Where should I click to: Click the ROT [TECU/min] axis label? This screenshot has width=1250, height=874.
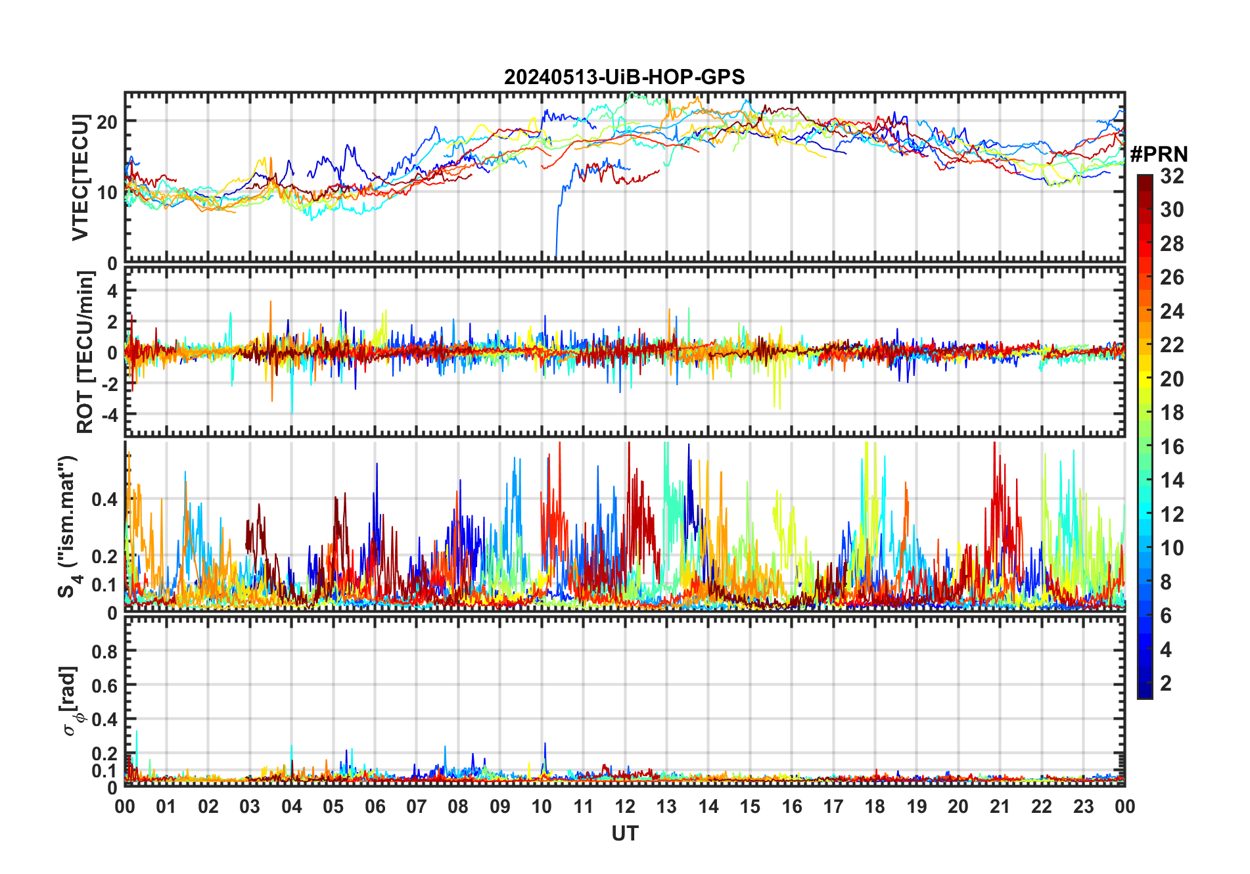tap(85, 352)
